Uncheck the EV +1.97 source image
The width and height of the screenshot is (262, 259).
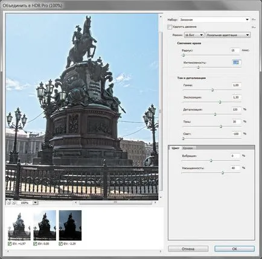[x=10, y=244]
